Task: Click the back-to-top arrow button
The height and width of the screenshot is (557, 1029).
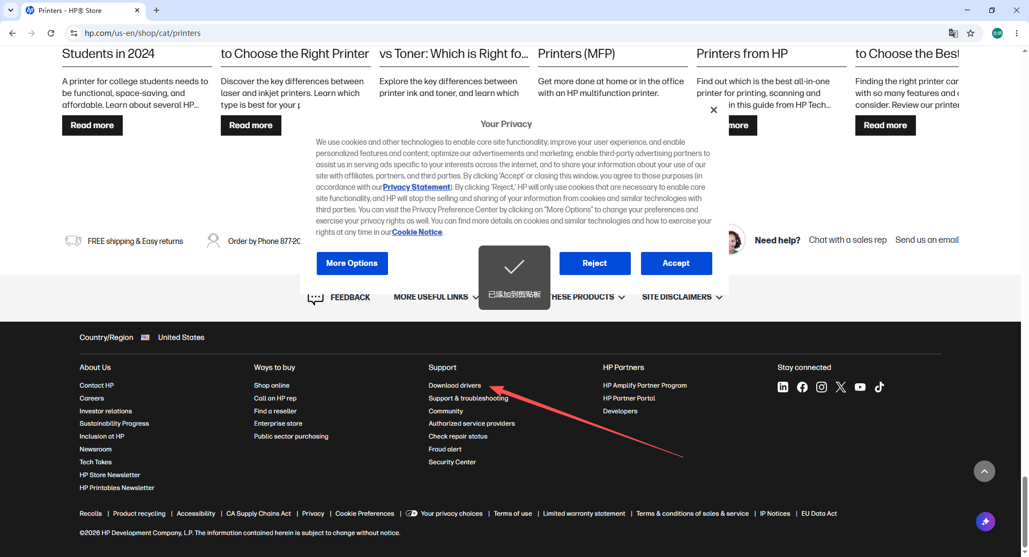Action: coord(984,471)
